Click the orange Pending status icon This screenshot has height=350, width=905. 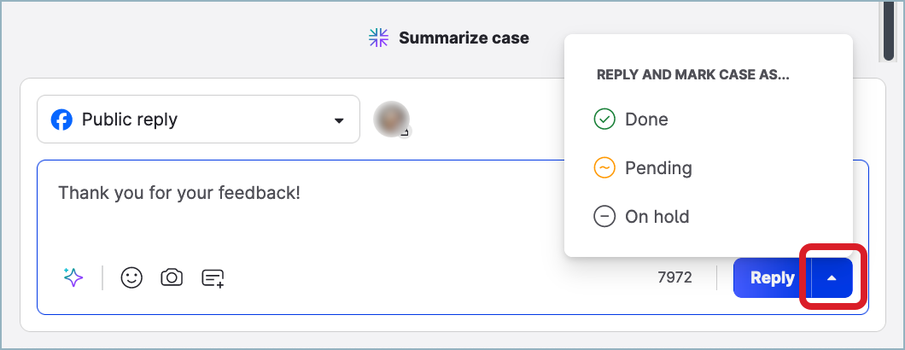(x=604, y=168)
